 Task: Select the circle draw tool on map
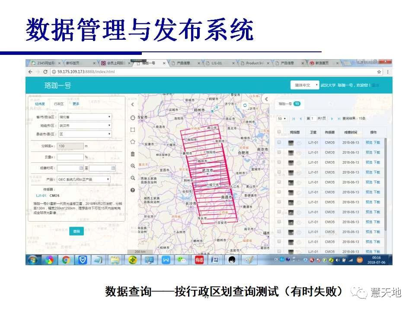[x=133, y=118]
